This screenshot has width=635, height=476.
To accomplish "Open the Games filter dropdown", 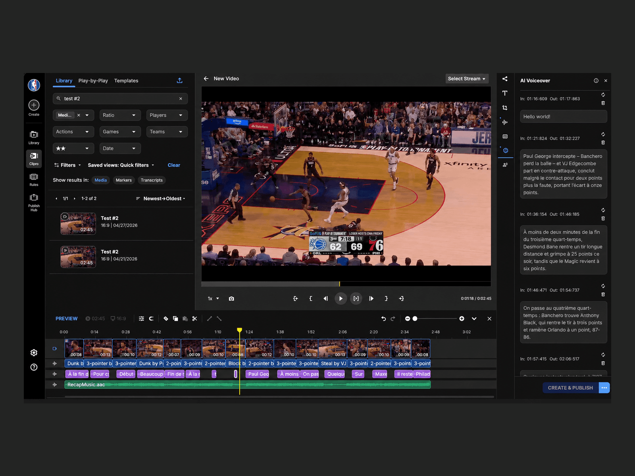I will click(x=120, y=132).
